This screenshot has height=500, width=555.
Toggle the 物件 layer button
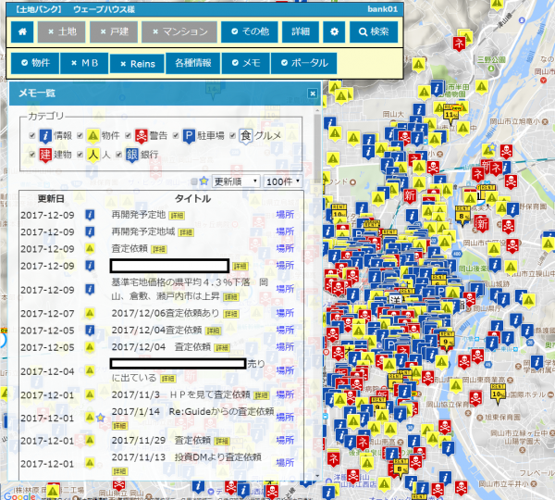point(35,63)
